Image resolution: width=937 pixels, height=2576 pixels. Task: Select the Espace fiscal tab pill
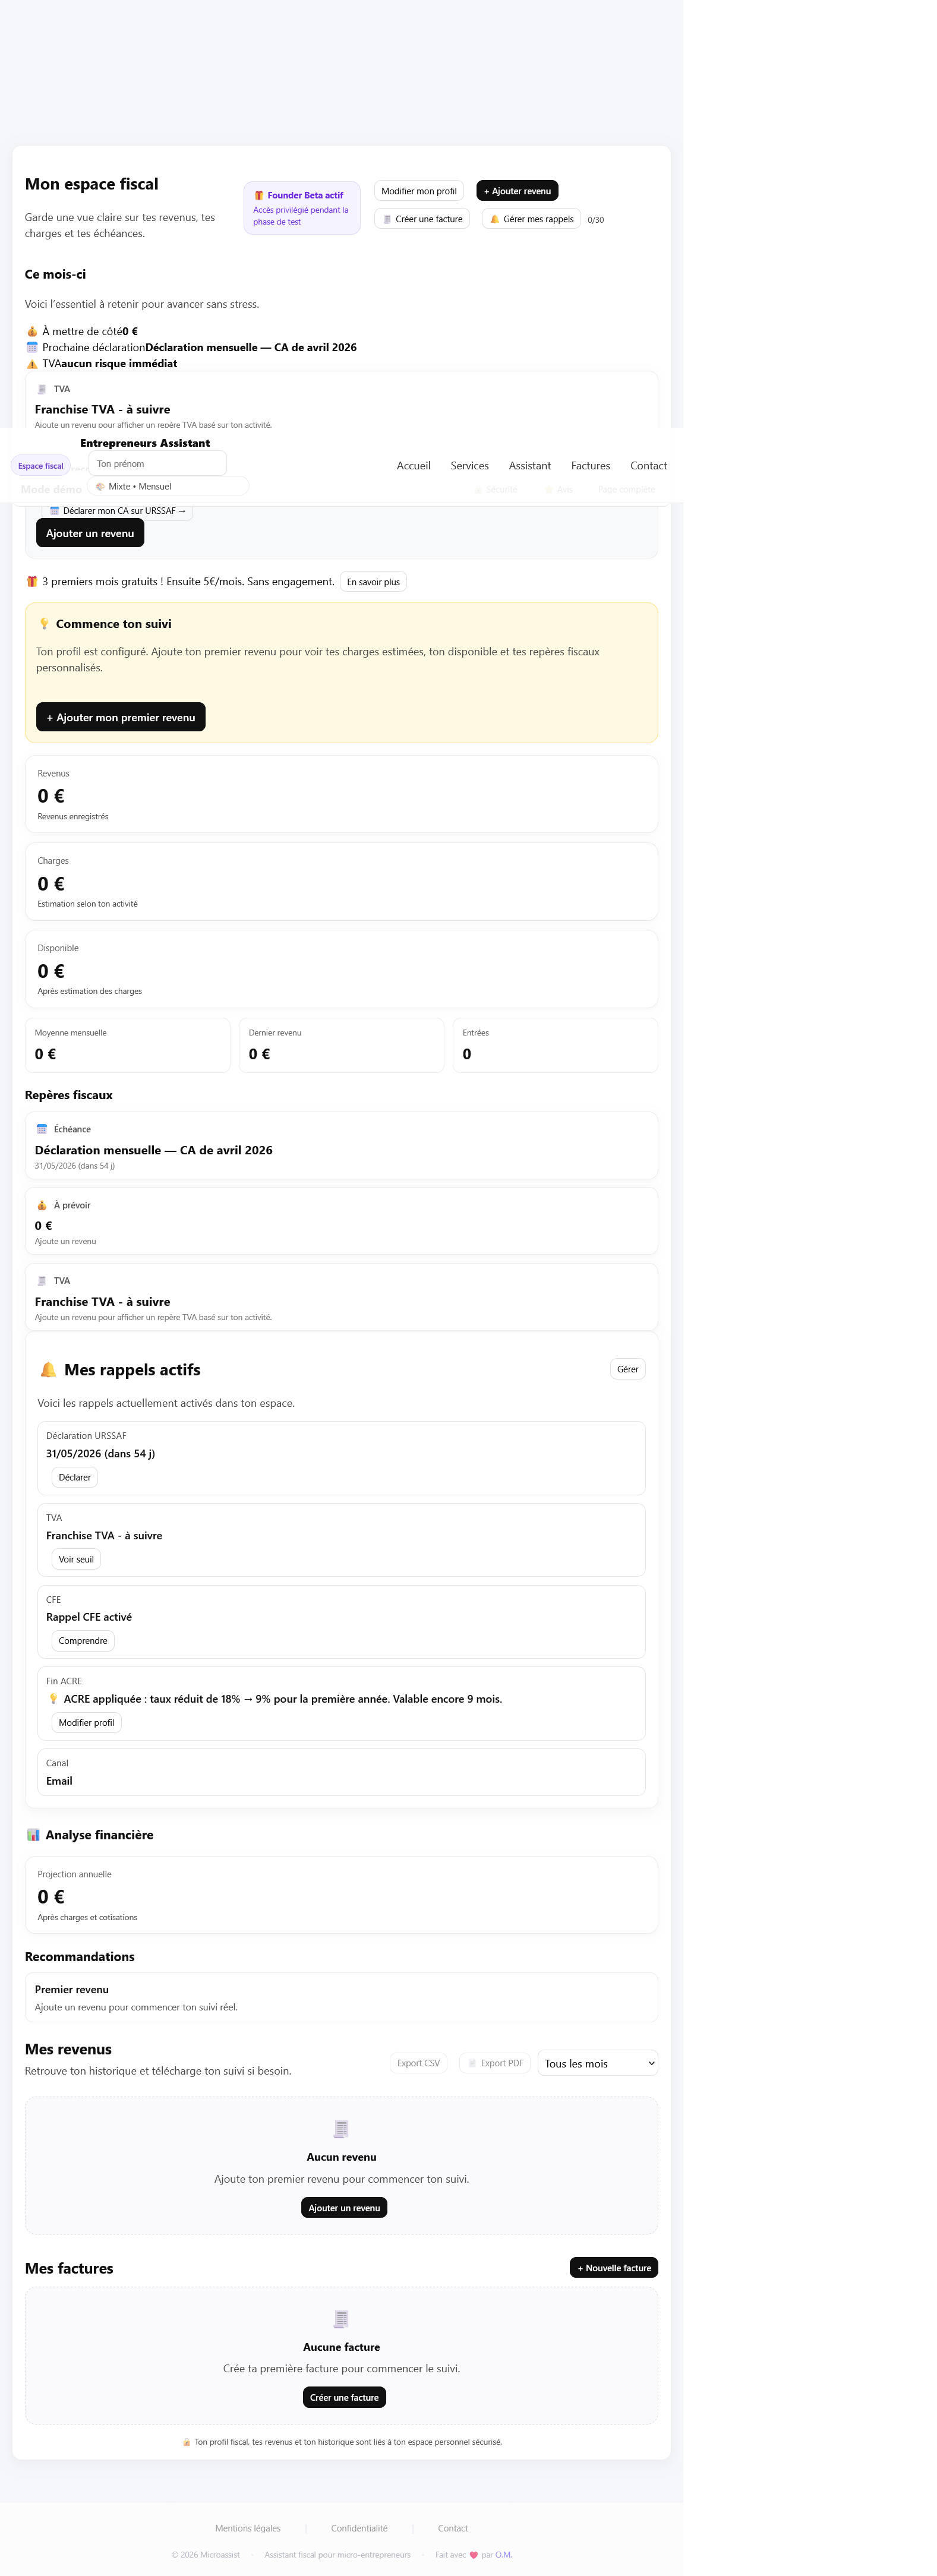coord(41,466)
